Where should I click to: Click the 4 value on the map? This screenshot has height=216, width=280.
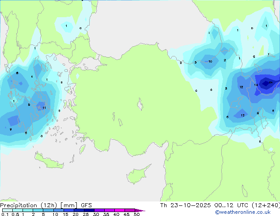pyautogui.click(x=32, y=76)
